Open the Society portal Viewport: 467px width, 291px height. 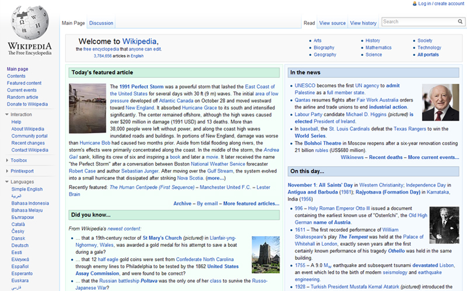[425, 40]
